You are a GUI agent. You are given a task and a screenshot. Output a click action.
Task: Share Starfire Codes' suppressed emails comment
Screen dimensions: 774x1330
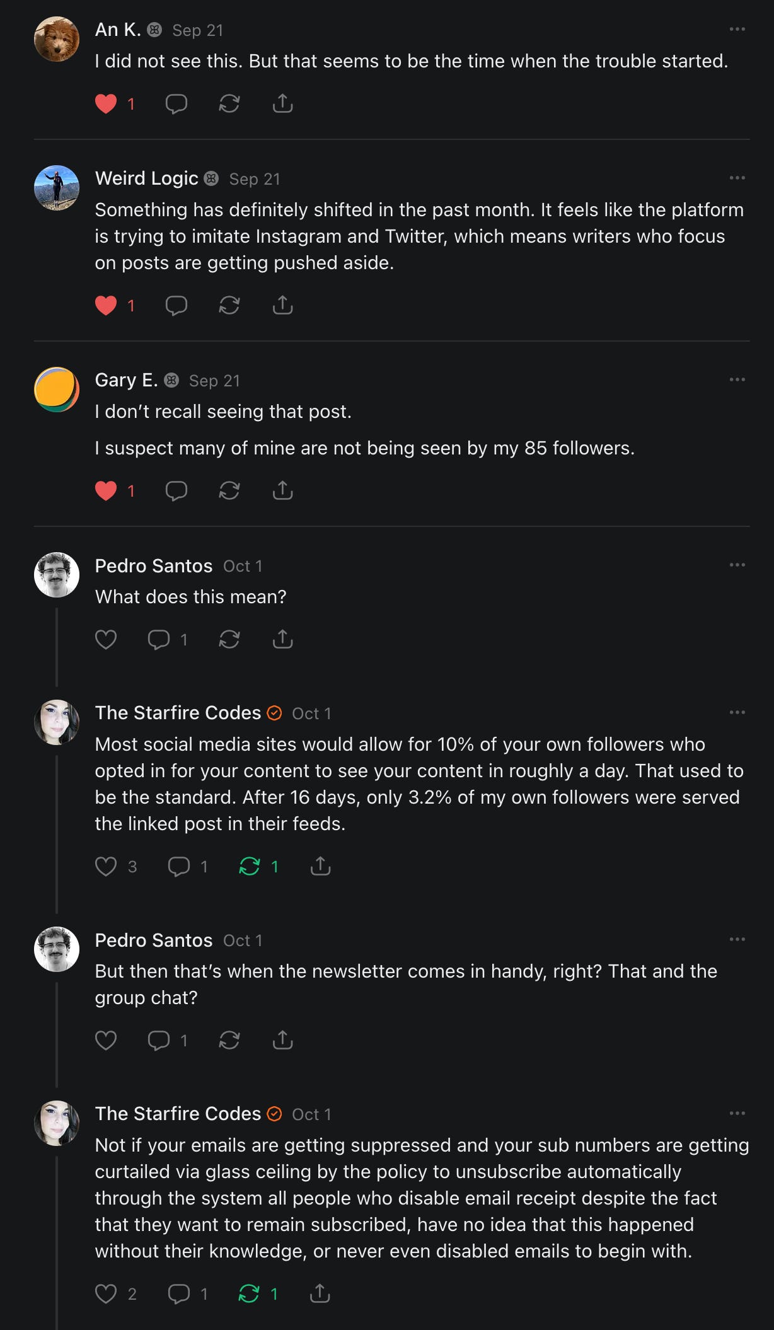pyautogui.click(x=320, y=1294)
